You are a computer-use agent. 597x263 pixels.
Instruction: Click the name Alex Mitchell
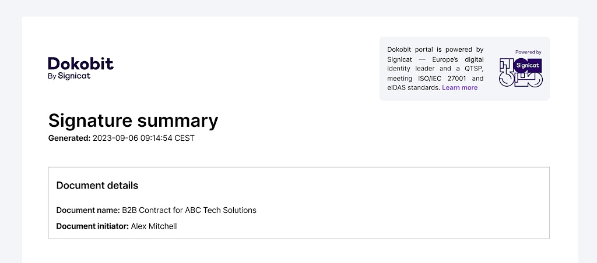(154, 226)
